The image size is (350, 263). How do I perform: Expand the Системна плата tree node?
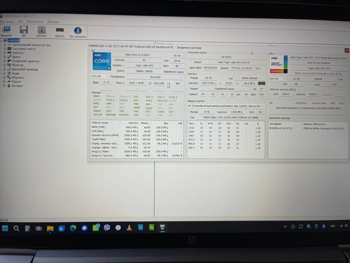point(5,49)
